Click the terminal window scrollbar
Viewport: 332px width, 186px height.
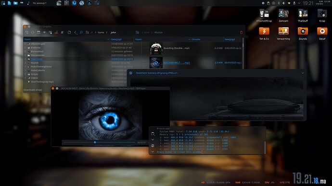click(x=265, y=147)
